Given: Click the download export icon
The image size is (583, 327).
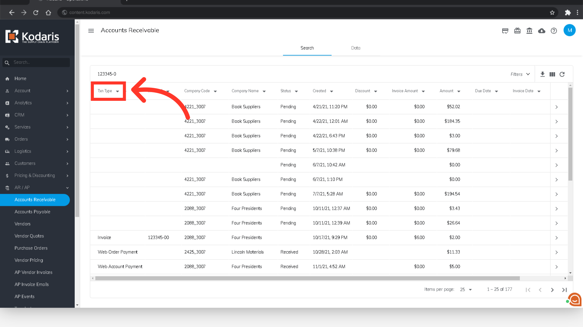Looking at the screenshot, I should 542,74.
